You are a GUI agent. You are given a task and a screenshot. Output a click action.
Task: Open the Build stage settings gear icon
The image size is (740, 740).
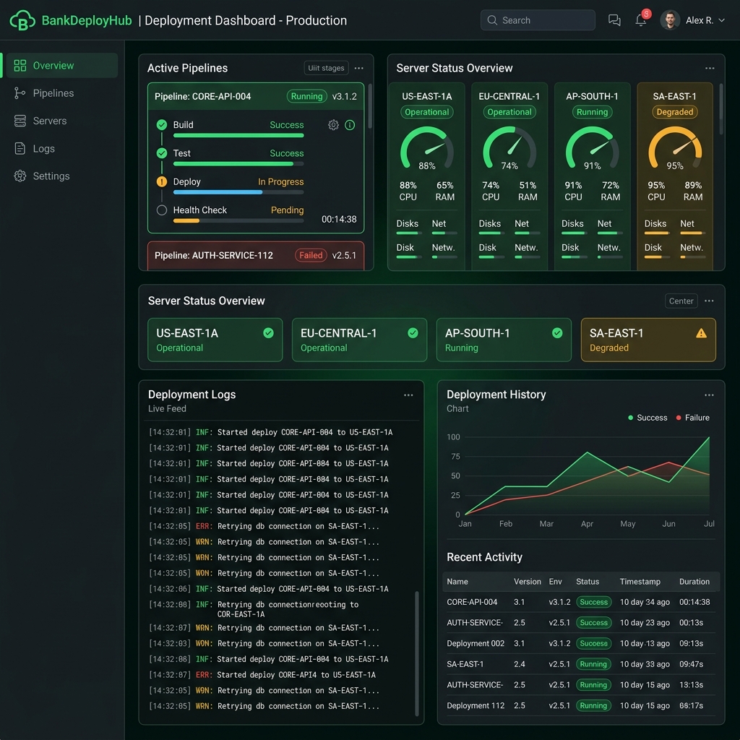coord(333,125)
